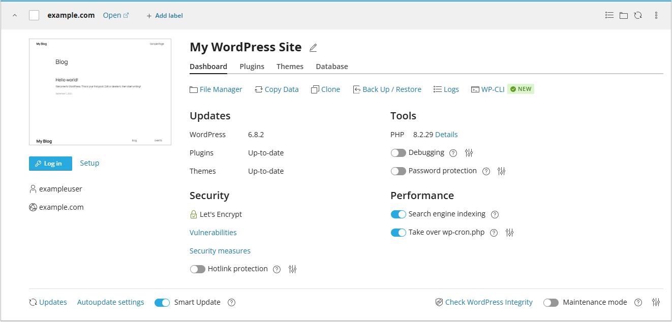Click the Plugins Up-to-date status
Viewport: 672px width, 322px height.
(x=266, y=153)
